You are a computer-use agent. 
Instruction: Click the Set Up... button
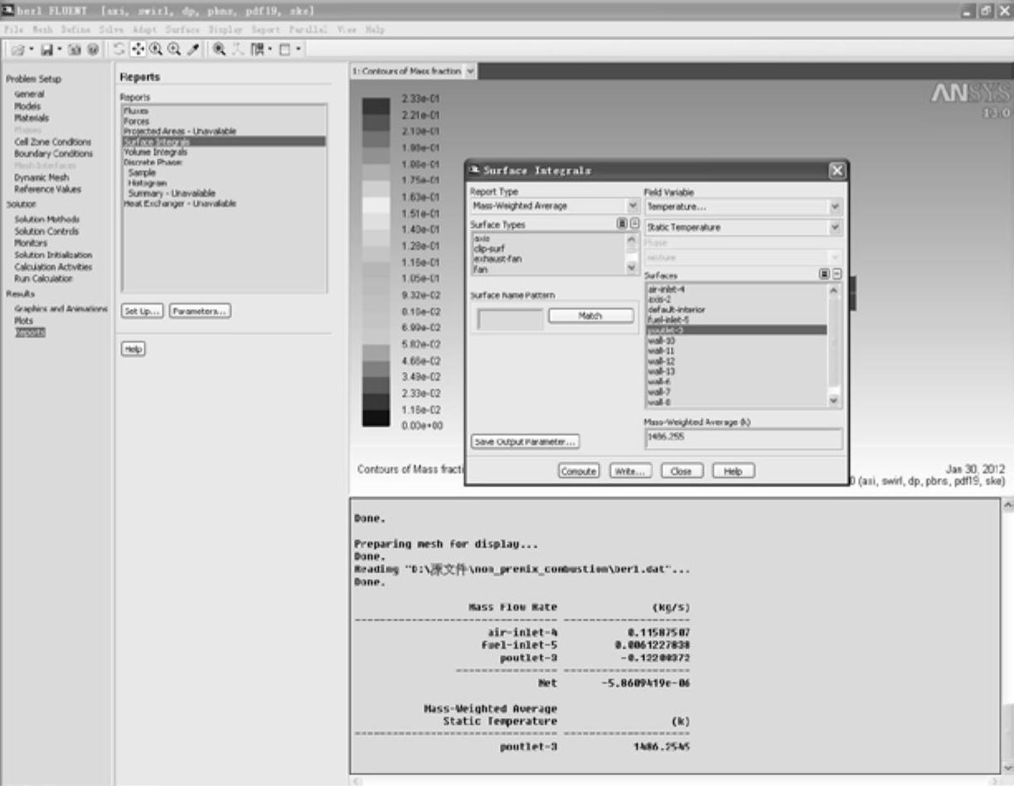142,311
